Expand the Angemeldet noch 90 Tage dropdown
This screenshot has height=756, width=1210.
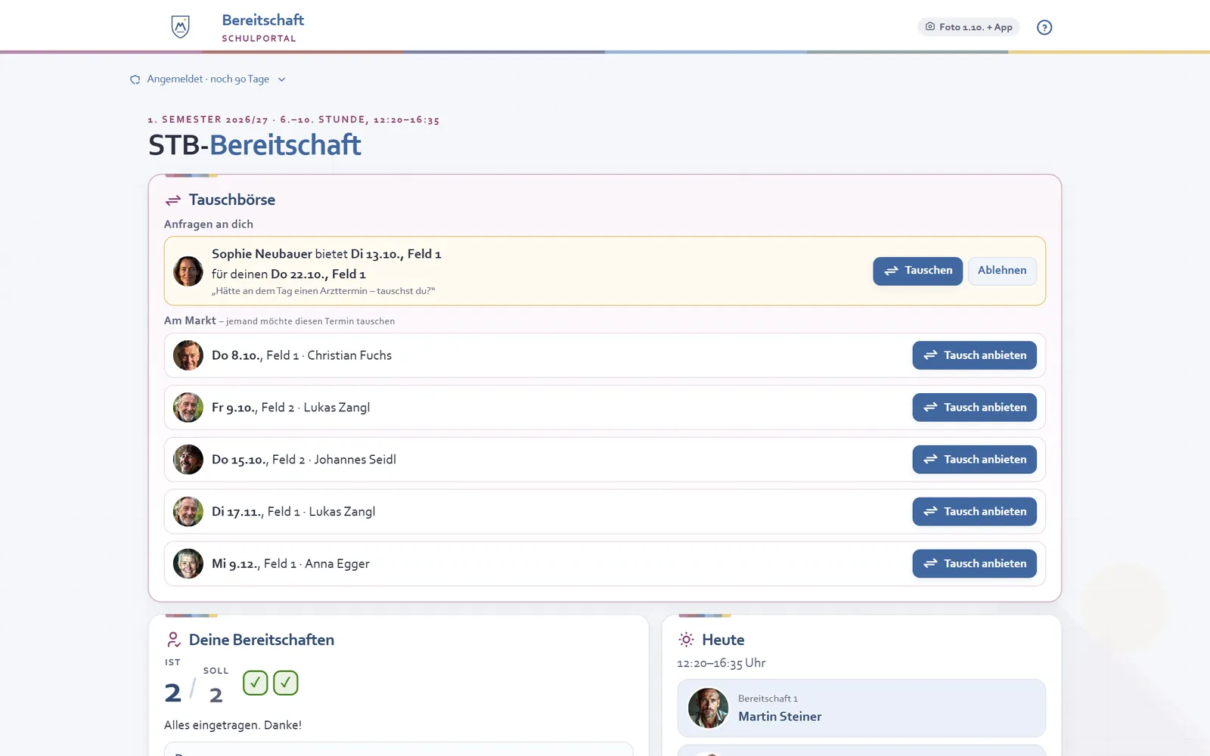(x=208, y=79)
